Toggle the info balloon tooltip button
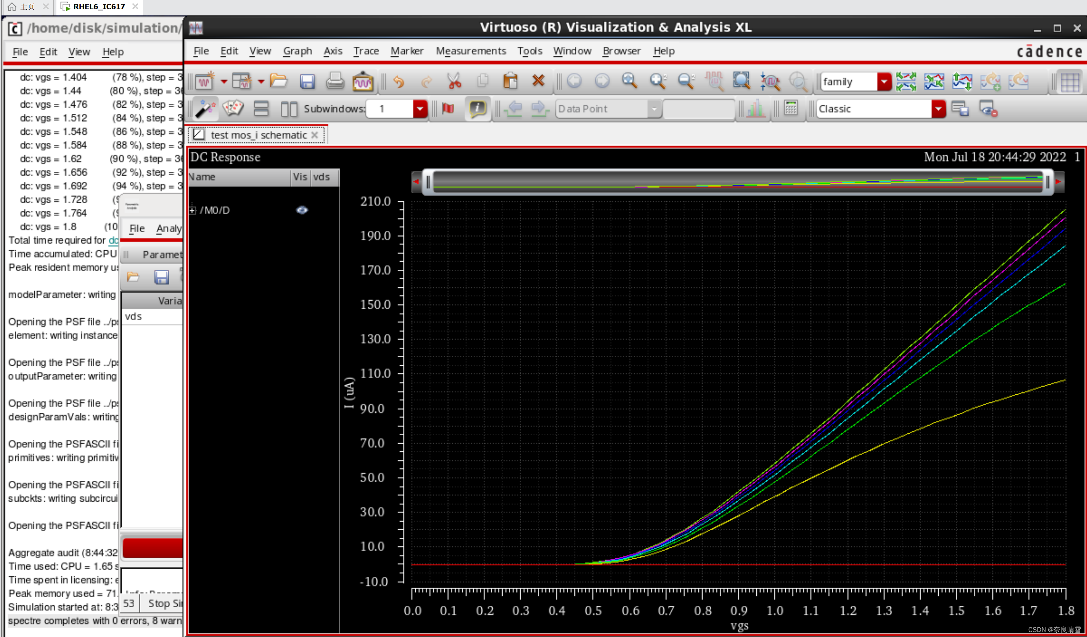The image size is (1087, 637). click(477, 108)
